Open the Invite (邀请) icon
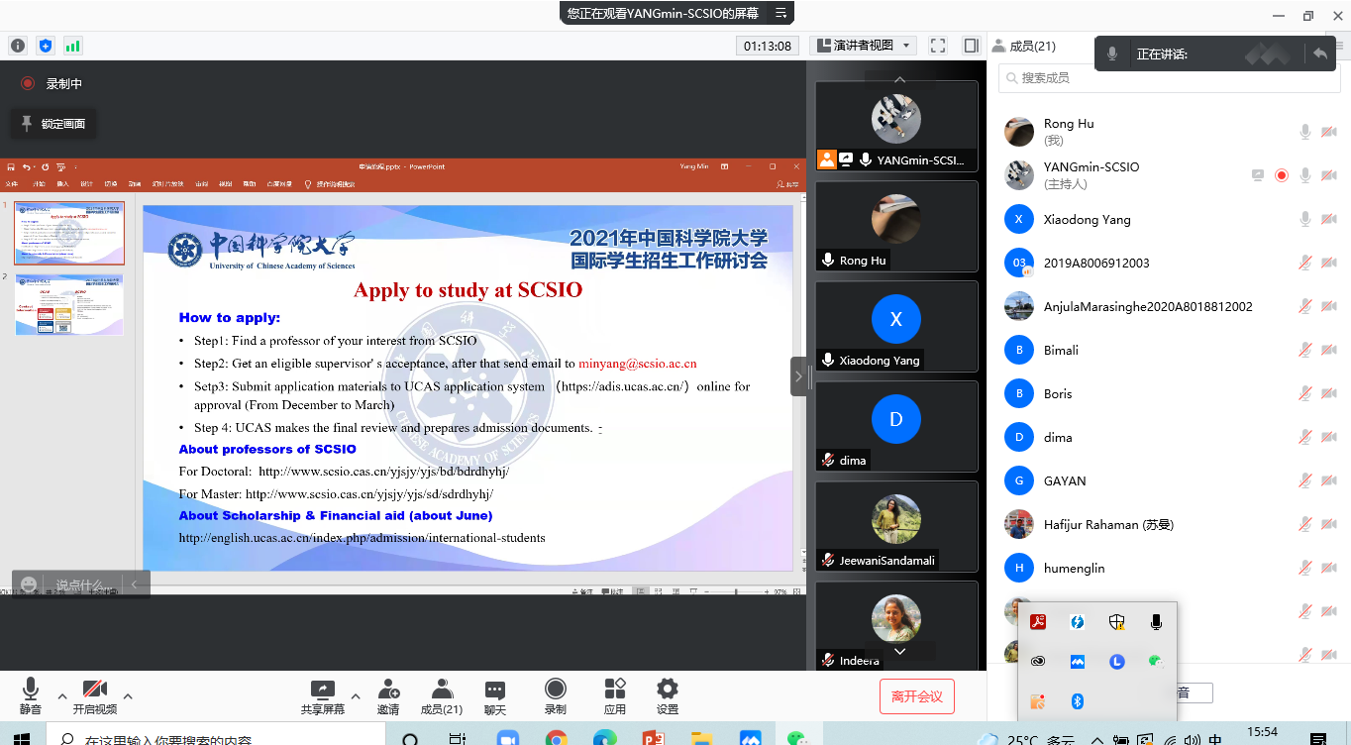 pyautogui.click(x=388, y=696)
